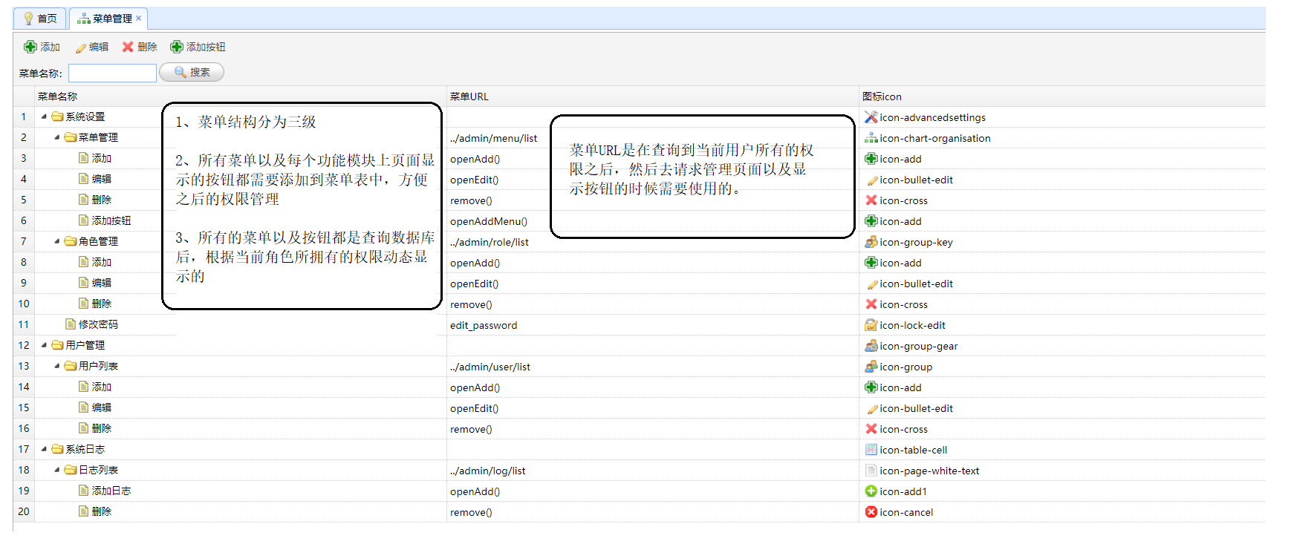Click the icon-add icon in row 6
1291x547 pixels.
871,221
